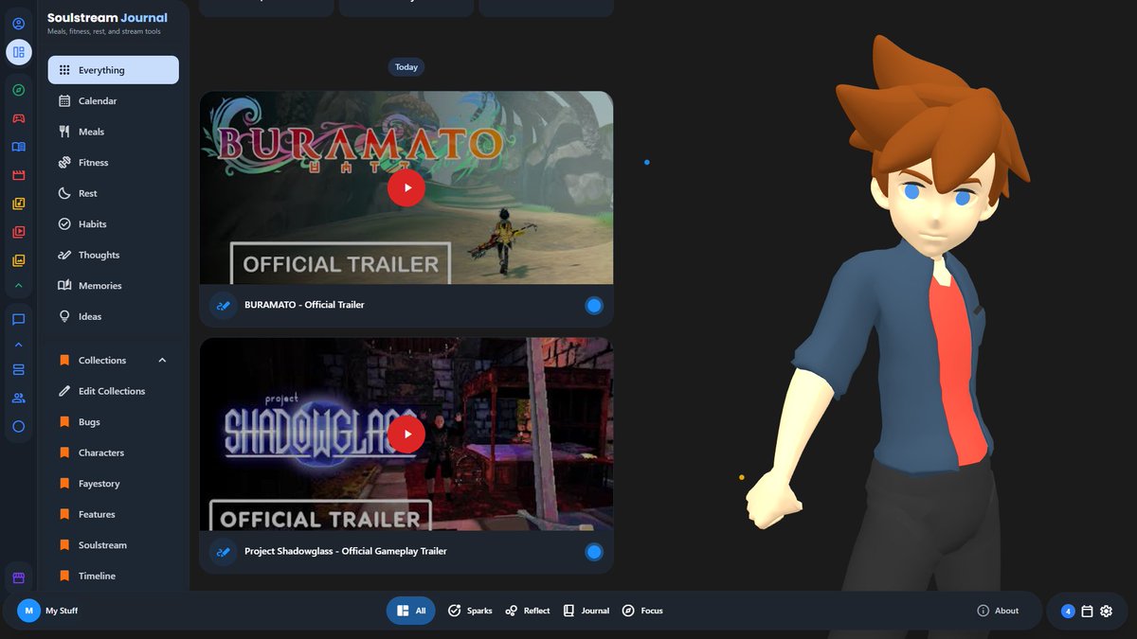Open the red video play rail icon
Image resolution: width=1137 pixels, height=639 pixels.
coord(18,232)
